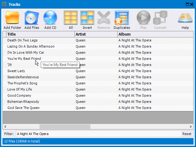The image size is (196, 147).
Task: Click album cell in God Save The Queen row
Action: [x=156, y=108]
